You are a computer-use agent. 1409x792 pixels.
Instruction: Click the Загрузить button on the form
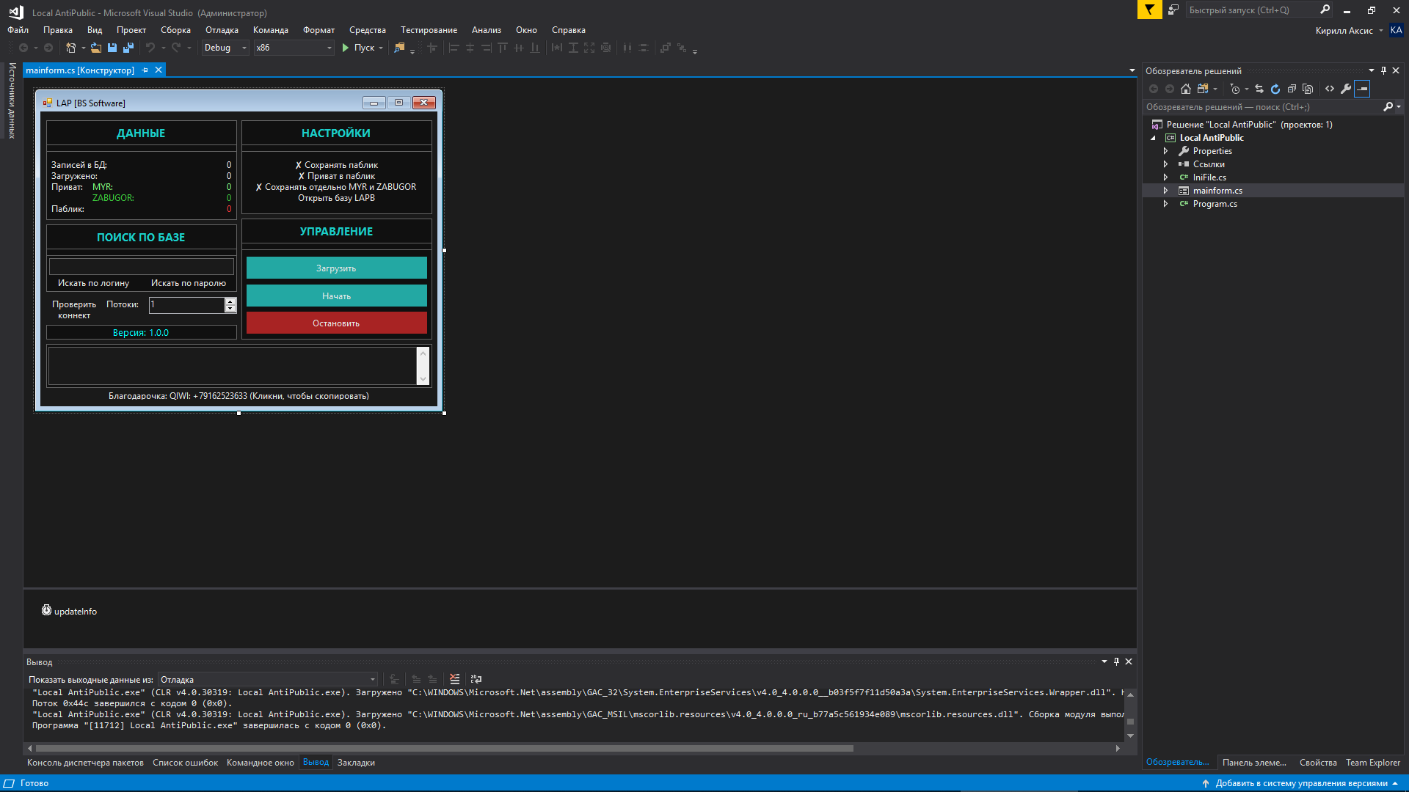point(336,268)
